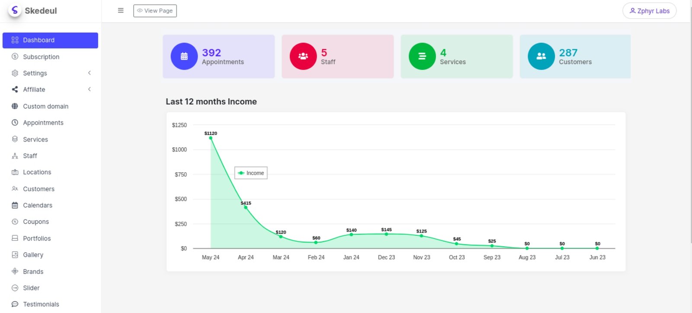Click the Testimonials chat icon
This screenshot has width=692, height=313.
(15, 304)
